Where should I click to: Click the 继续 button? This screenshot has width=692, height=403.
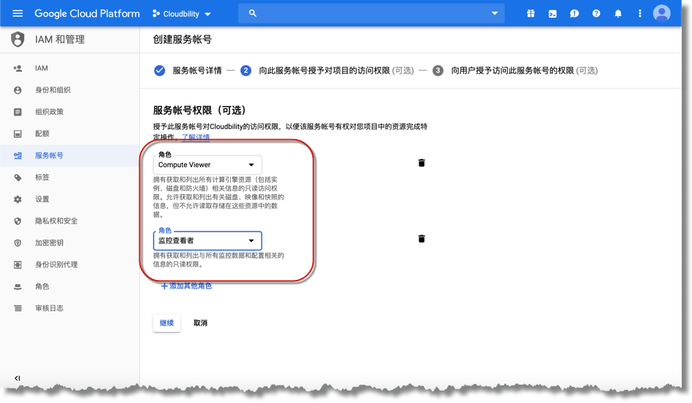pos(166,322)
